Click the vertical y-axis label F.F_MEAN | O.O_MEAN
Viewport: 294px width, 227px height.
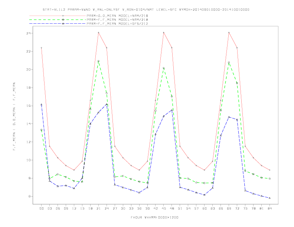click(x=14, y=116)
